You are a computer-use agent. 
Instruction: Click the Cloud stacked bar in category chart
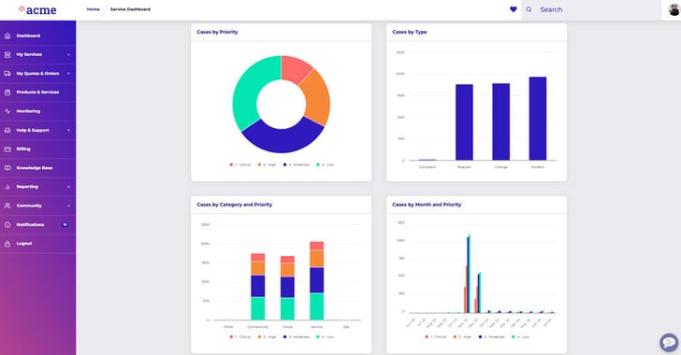(x=287, y=288)
